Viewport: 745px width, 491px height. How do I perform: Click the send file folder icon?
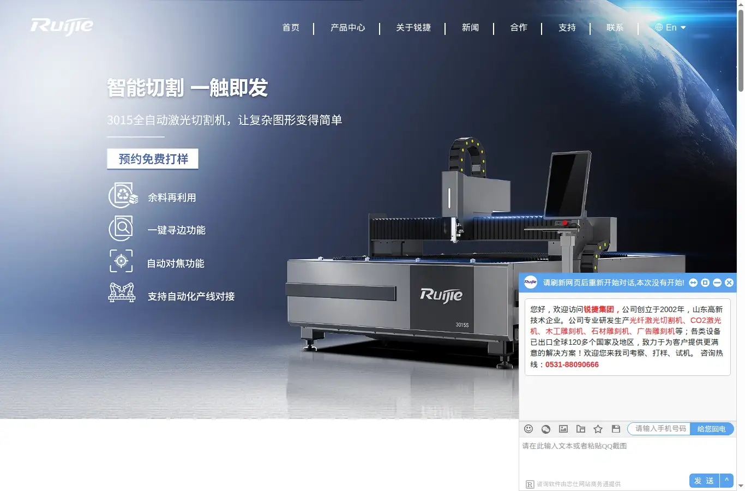pyautogui.click(x=581, y=429)
